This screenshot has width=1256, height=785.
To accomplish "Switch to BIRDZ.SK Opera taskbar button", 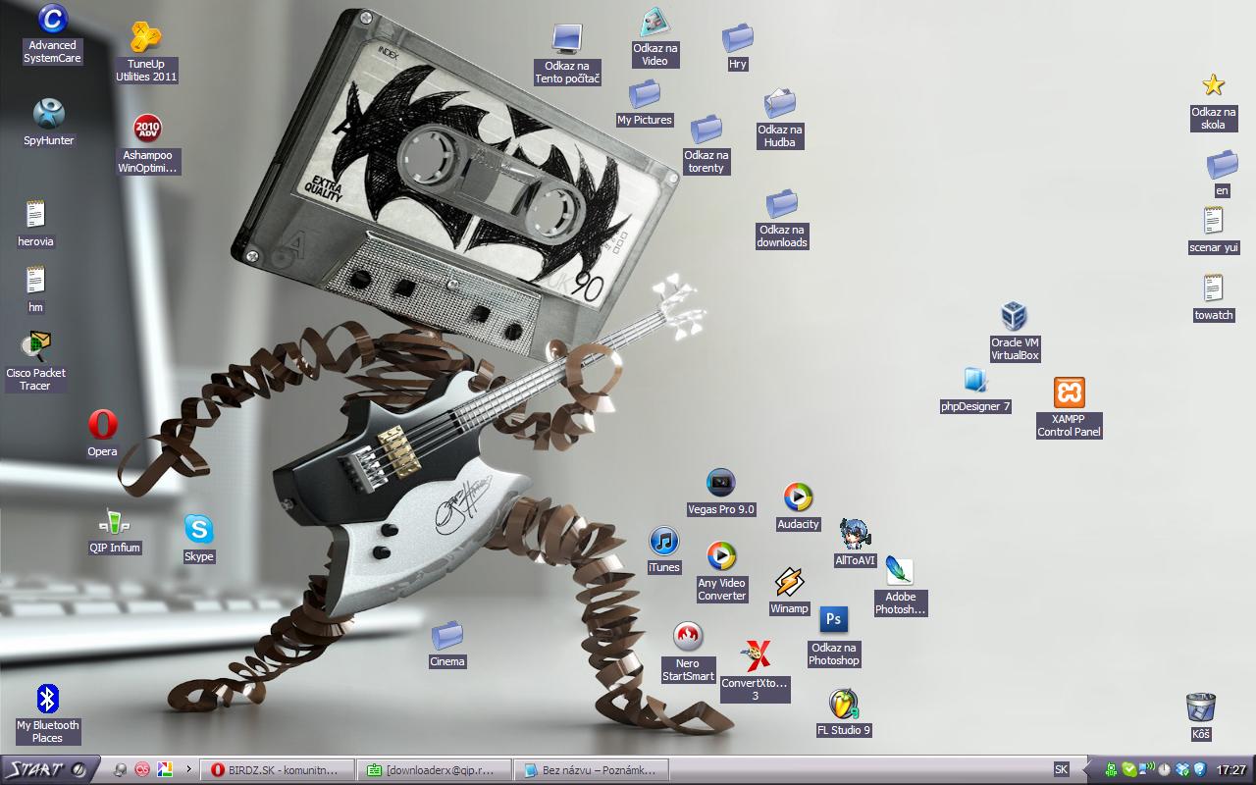I will tap(277, 770).
